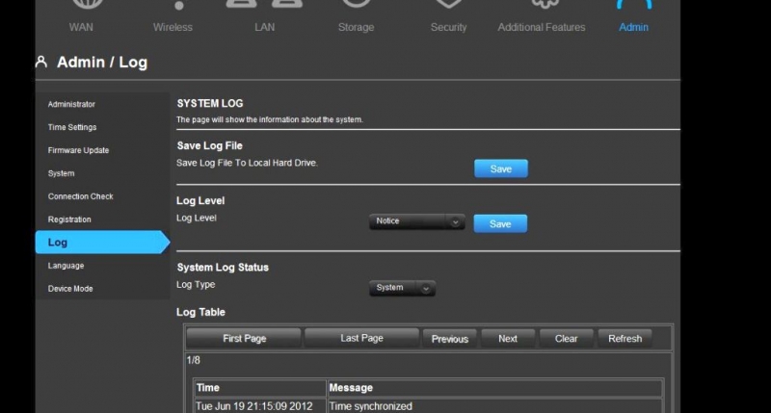
Task: Open Administrator settings in sidebar
Action: tap(71, 104)
